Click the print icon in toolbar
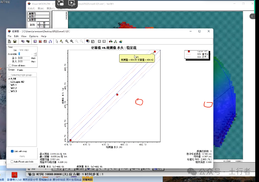 click(x=9, y=41)
